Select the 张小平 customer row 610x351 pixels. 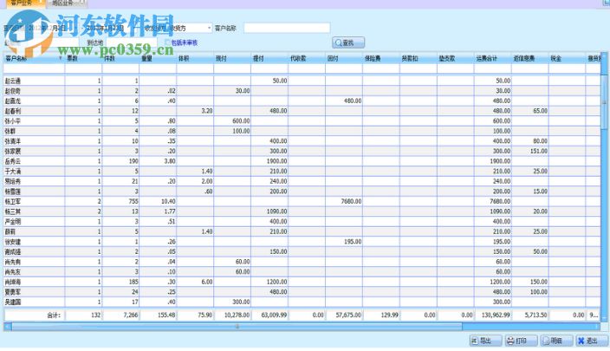[x=302, y=121]
